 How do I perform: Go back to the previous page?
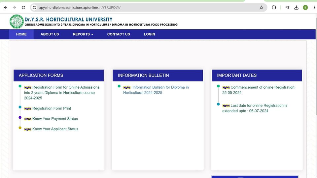6,8
